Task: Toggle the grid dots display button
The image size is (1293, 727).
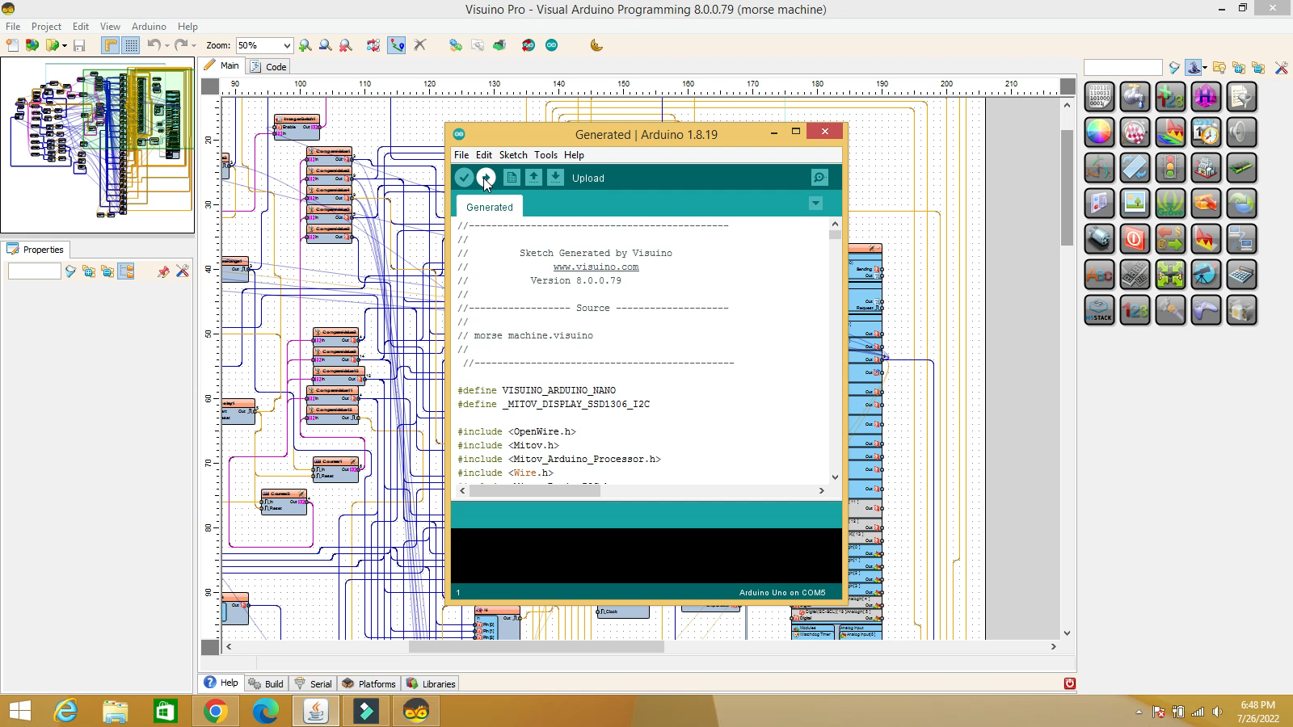Action: pyautogui.click(x=131, y=45)
